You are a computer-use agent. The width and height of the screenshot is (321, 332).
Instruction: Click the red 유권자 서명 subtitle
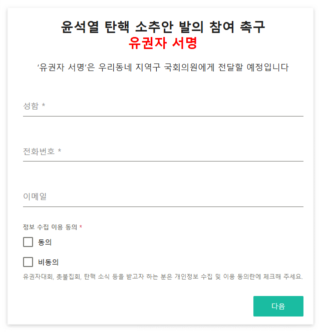coord(163,43)
